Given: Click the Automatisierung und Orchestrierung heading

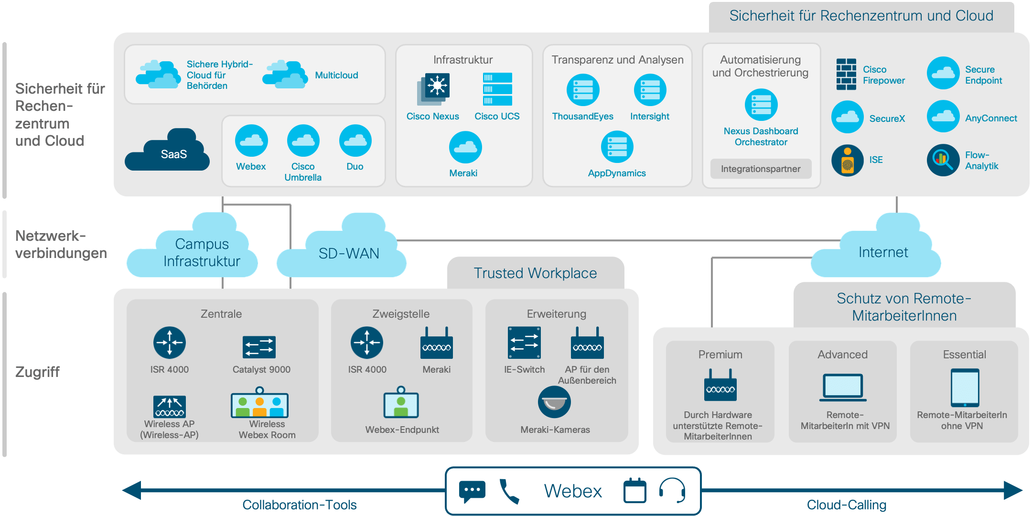Looking at the screenshot, I should tap(761, 66).
